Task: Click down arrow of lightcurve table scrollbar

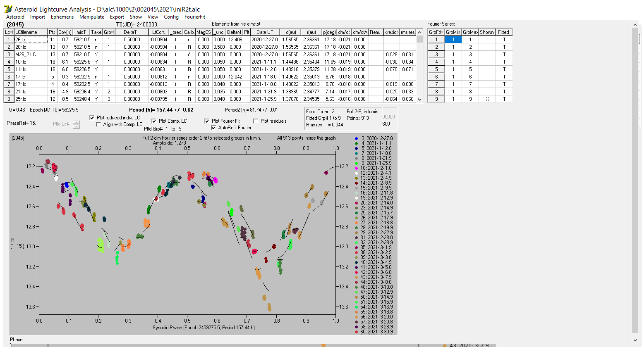Action: pyautogui.click(x=420, y=99)
